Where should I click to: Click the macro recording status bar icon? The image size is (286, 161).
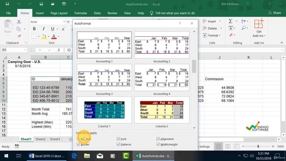[17, 146]
